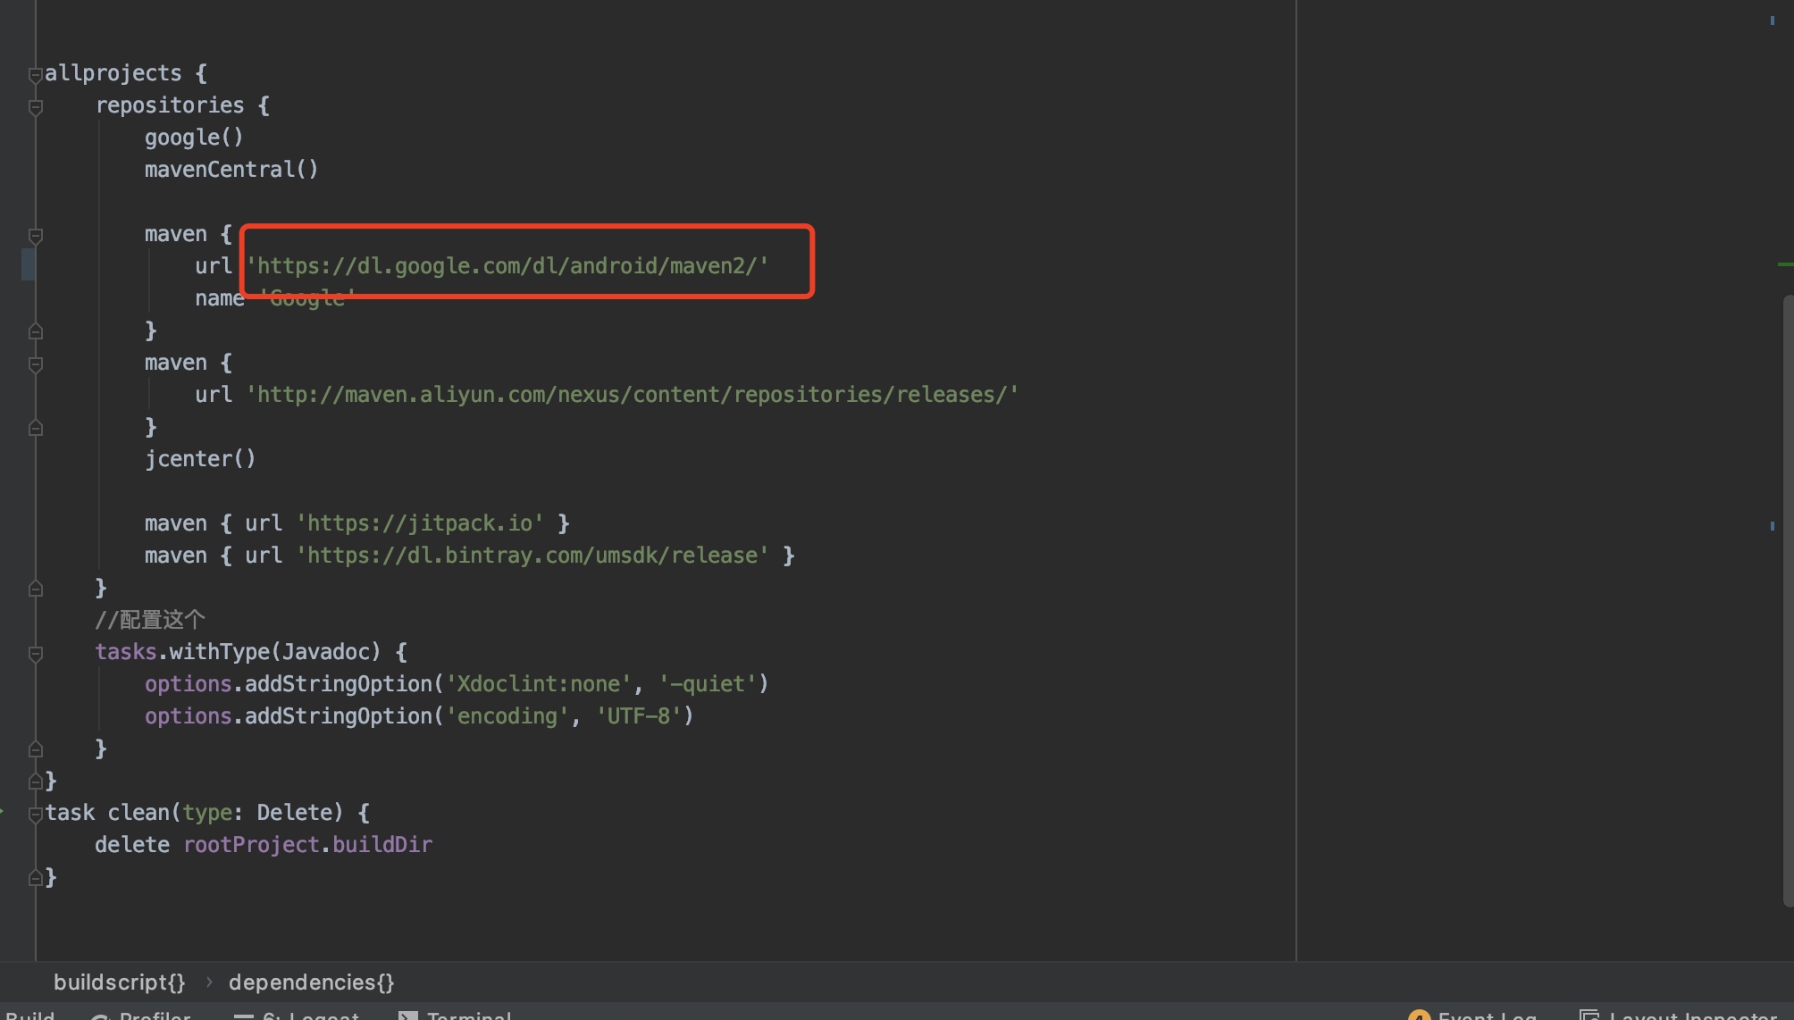The height and width of the screenshot is (1020, 1794).
Task: Collapse the repositories block fold marker
Action: [x=36, y=107]
